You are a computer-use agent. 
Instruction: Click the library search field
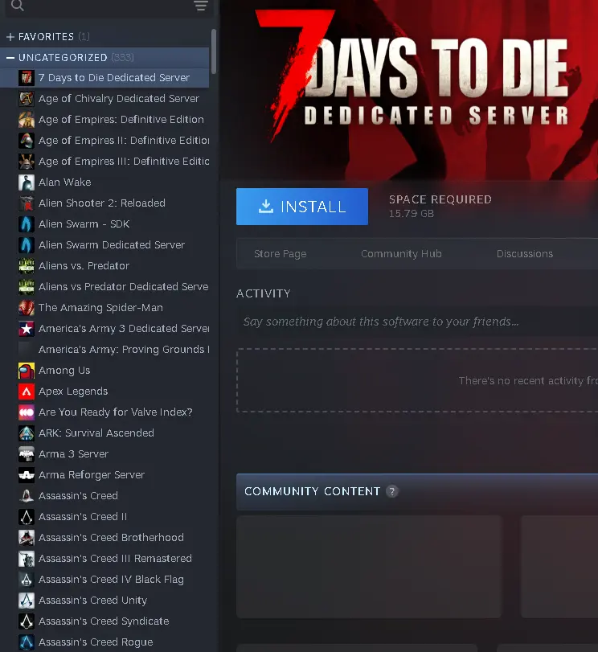pos(109,6)
